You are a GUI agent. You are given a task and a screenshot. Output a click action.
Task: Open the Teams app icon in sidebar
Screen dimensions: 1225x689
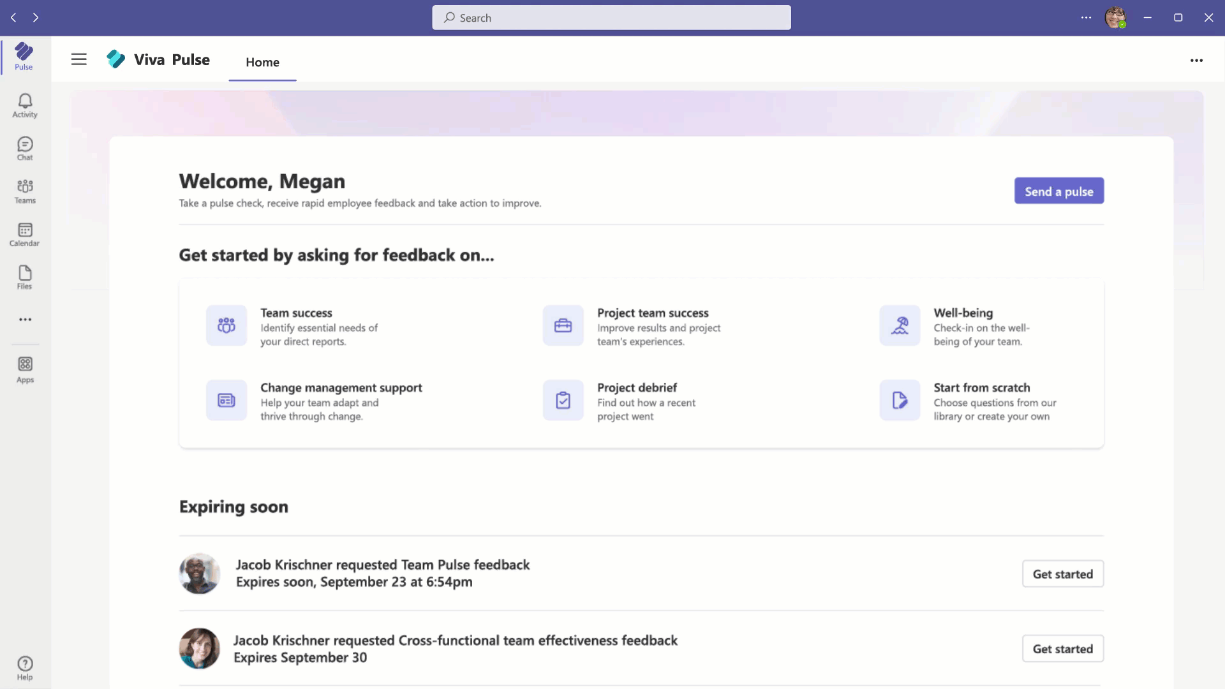pyautogui.click(x=24, y=191)
